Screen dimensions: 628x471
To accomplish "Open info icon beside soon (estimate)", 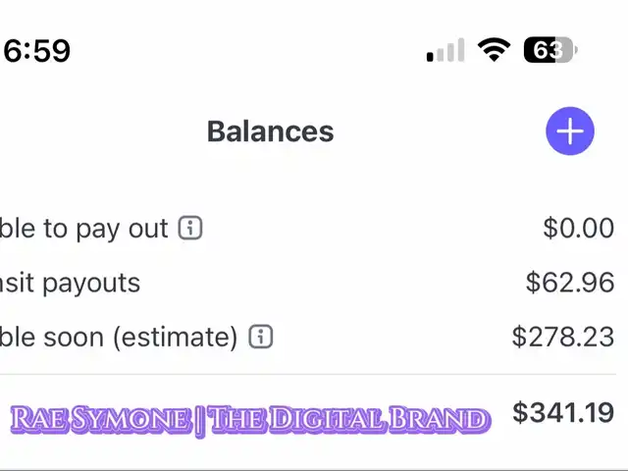I will 261,337.
